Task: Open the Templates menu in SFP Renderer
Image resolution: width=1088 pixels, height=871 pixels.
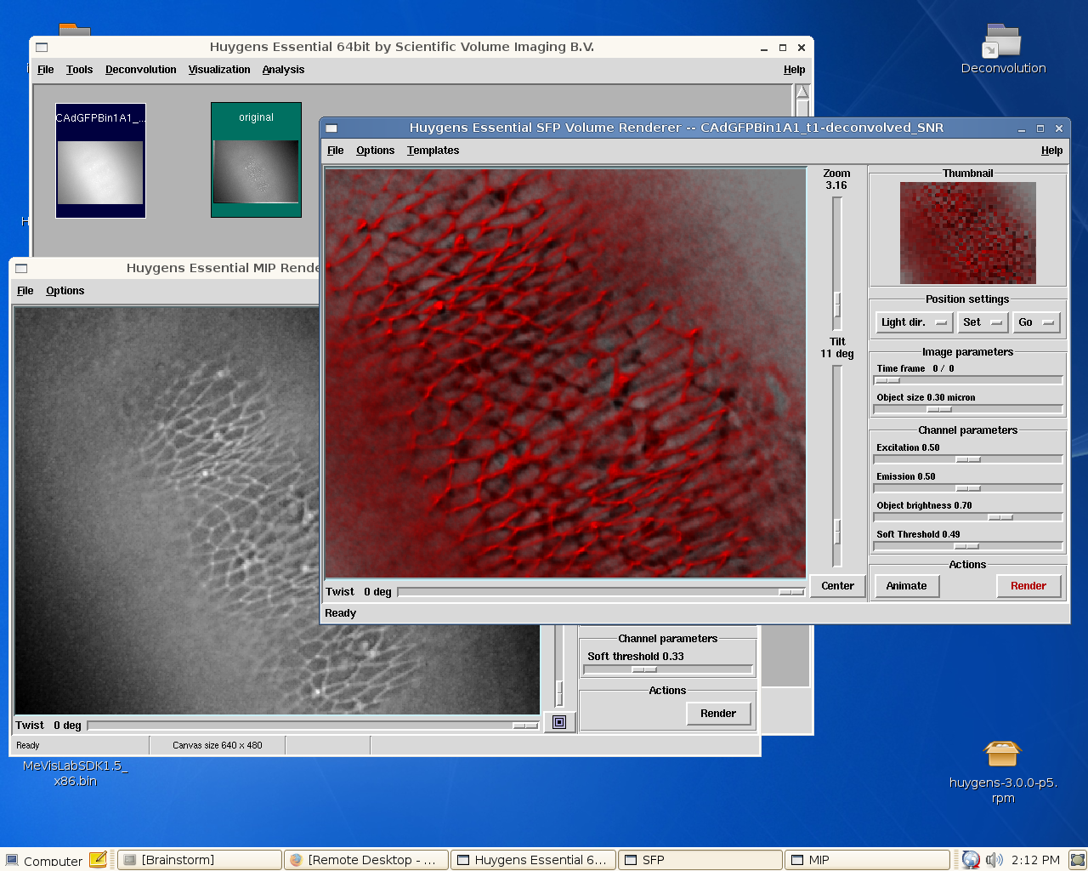Action: 433,151
